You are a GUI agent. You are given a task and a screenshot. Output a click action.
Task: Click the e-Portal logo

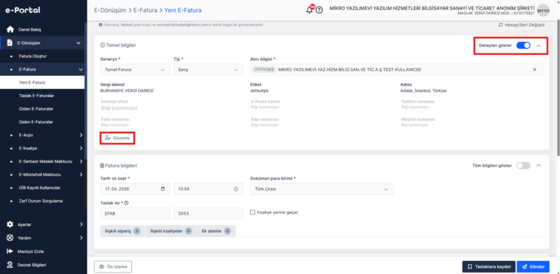(x=22, y=10)
